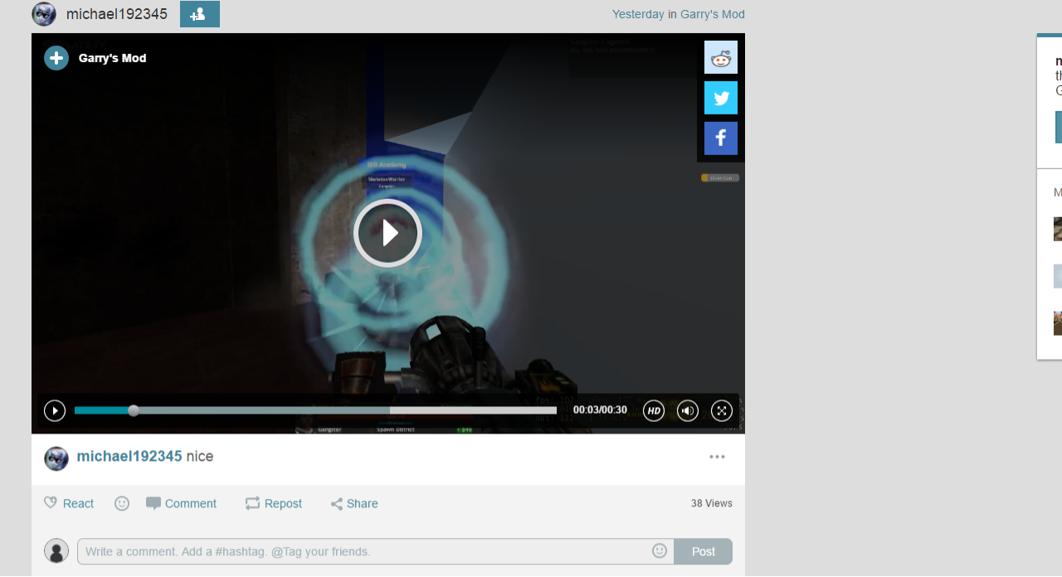Open michael192345 link in caption
Screen dimensions: 1062x577
coord(129,456)
